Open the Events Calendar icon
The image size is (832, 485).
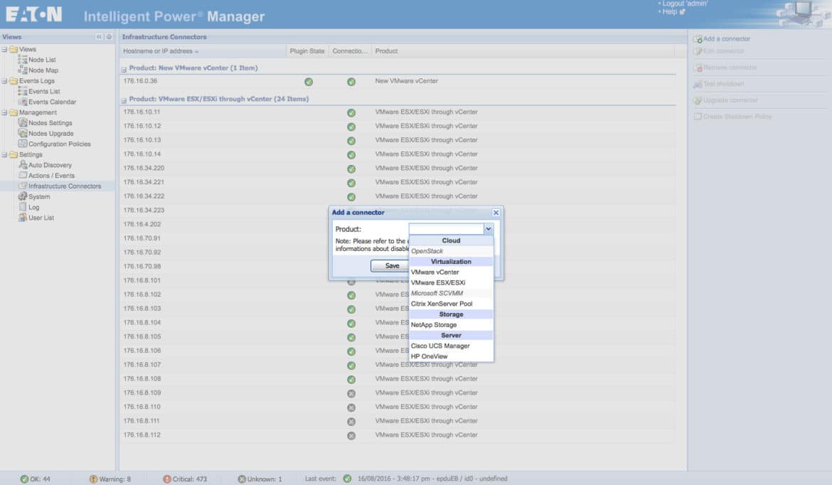[22, 102]
